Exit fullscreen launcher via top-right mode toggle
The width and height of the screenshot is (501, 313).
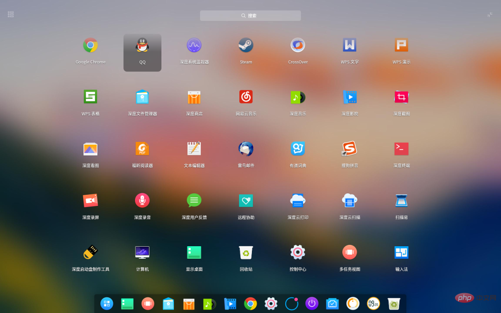490,14
